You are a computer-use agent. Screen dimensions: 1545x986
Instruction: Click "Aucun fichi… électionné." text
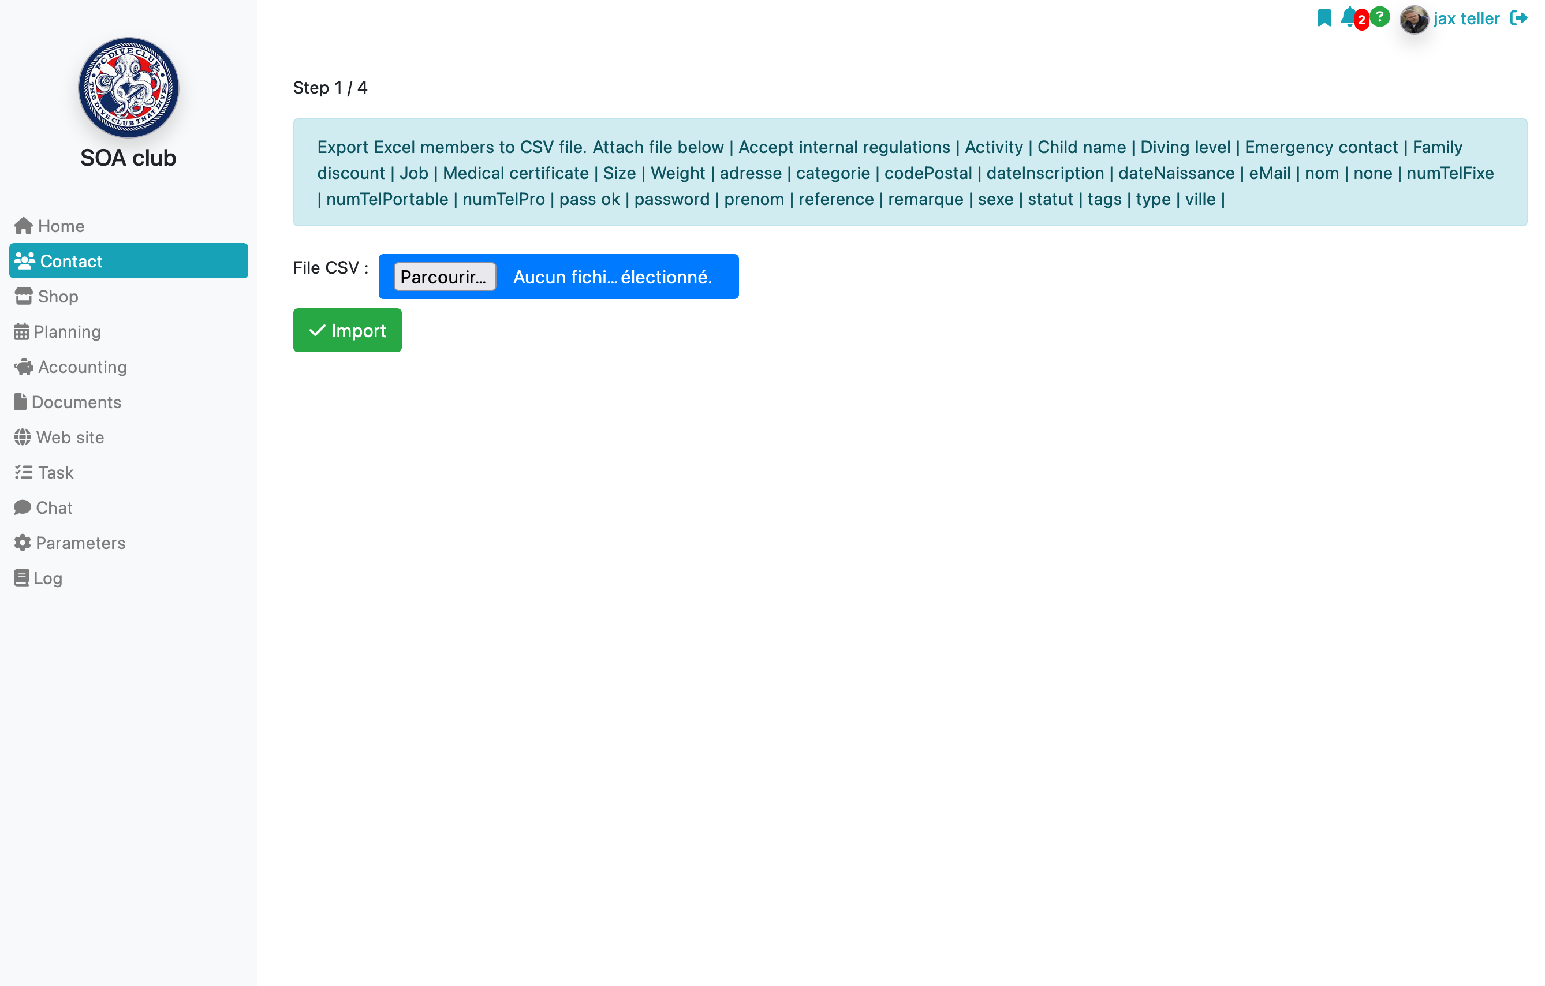(612, 277)
